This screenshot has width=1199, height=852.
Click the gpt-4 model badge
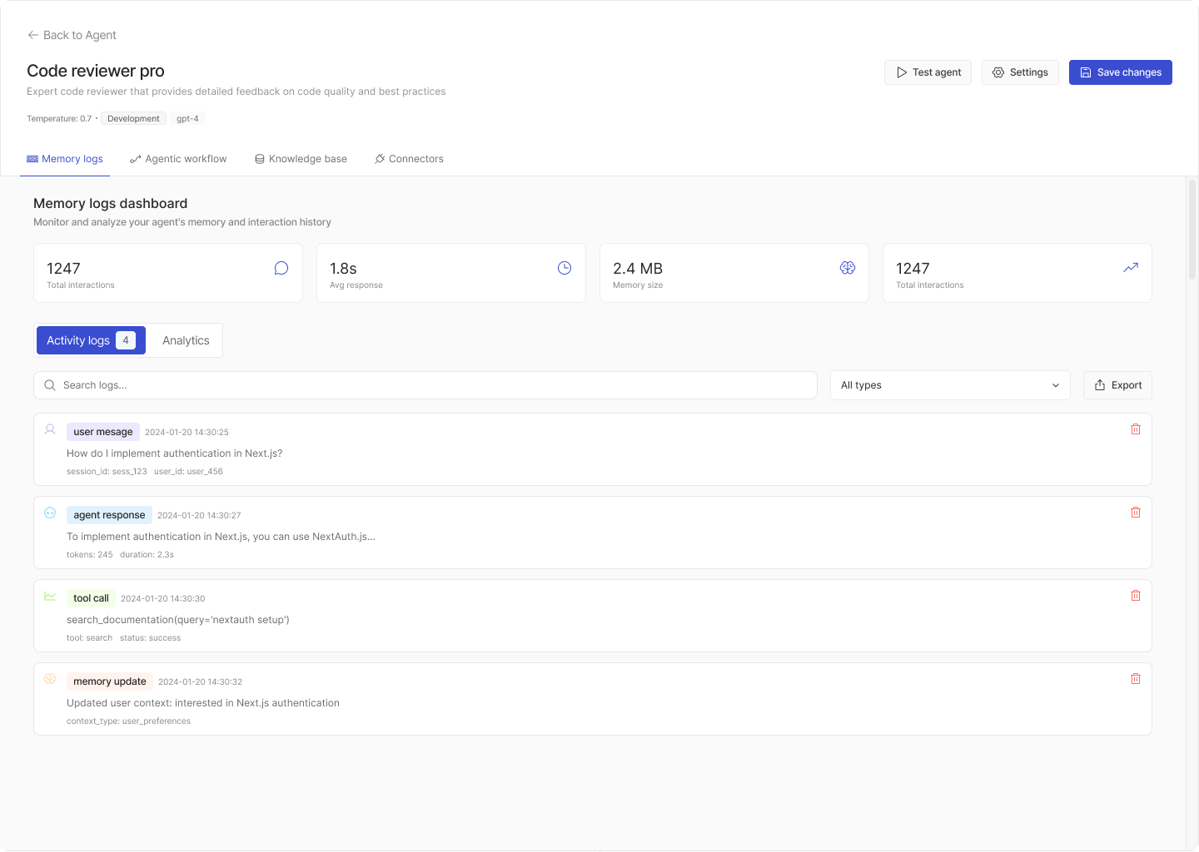[x=187, y=119]
